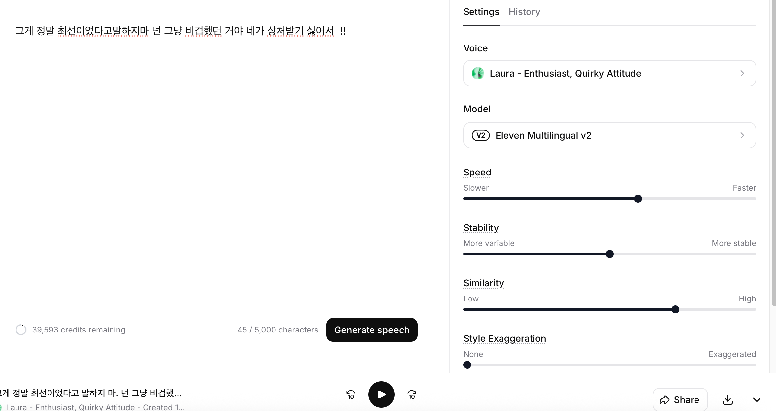The height and width of the screenshot is (411, 776).
Task: Click the credits remaining circle indicator
Action: [21, 330]
